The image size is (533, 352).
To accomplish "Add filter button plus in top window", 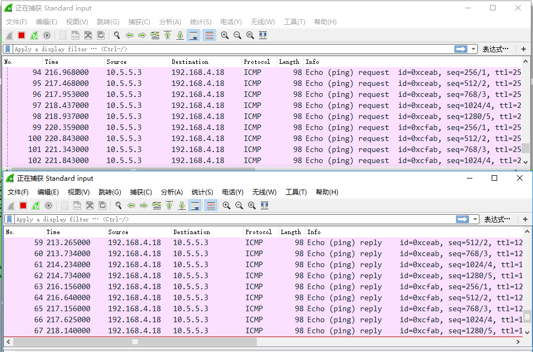I will click(x=524, y=49).
